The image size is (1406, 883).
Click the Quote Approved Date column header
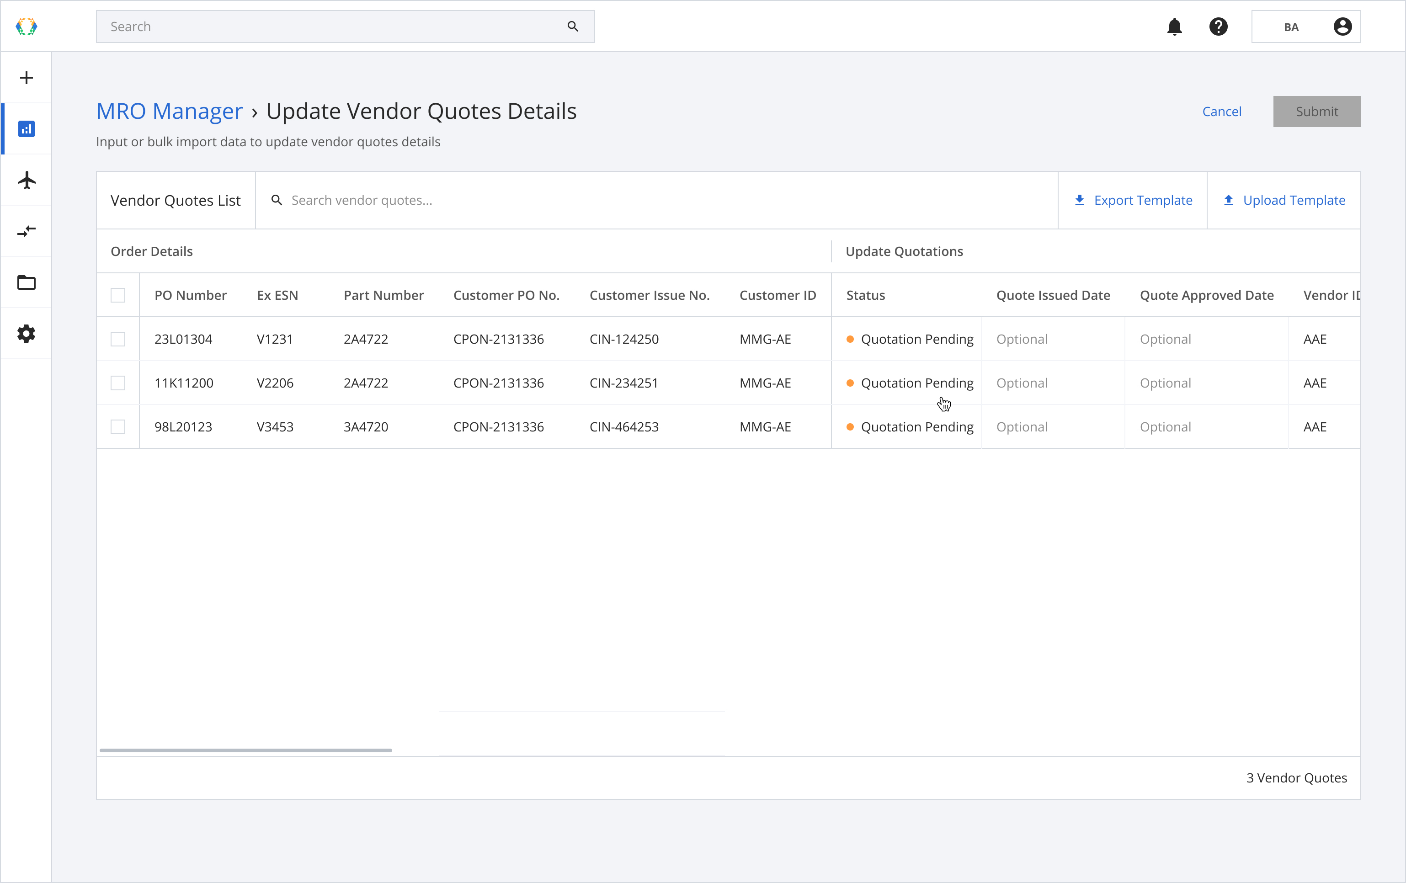tap(1206, 296)
